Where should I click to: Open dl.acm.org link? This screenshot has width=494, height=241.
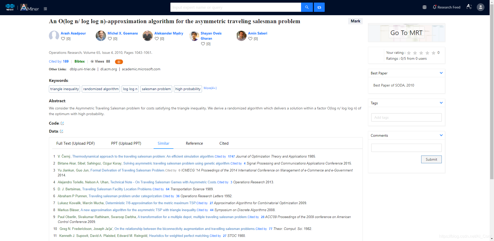pyautogui.click(x=109, y=69)
